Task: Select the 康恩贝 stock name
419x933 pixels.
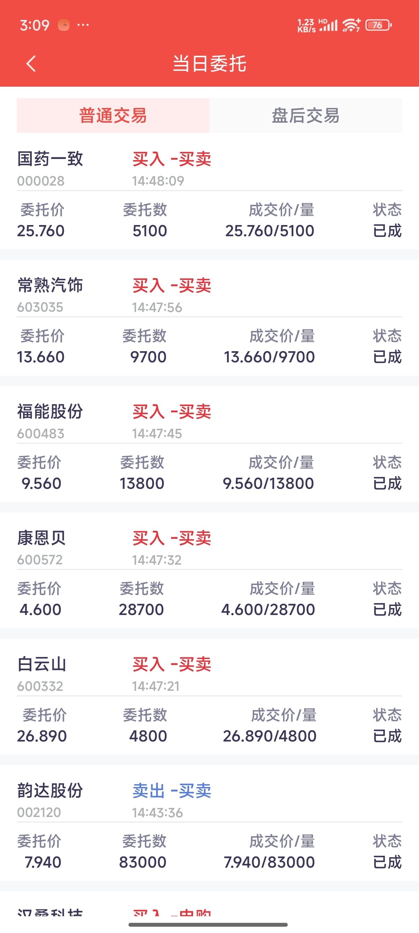Action: pyautogui.click(x=42, y=538)
